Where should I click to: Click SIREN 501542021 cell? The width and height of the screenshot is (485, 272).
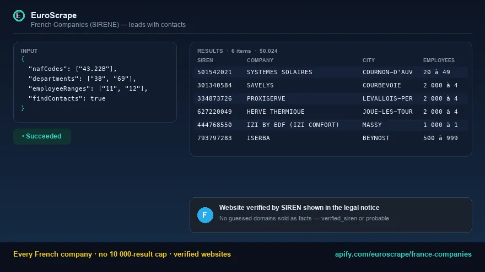[214, 72]
